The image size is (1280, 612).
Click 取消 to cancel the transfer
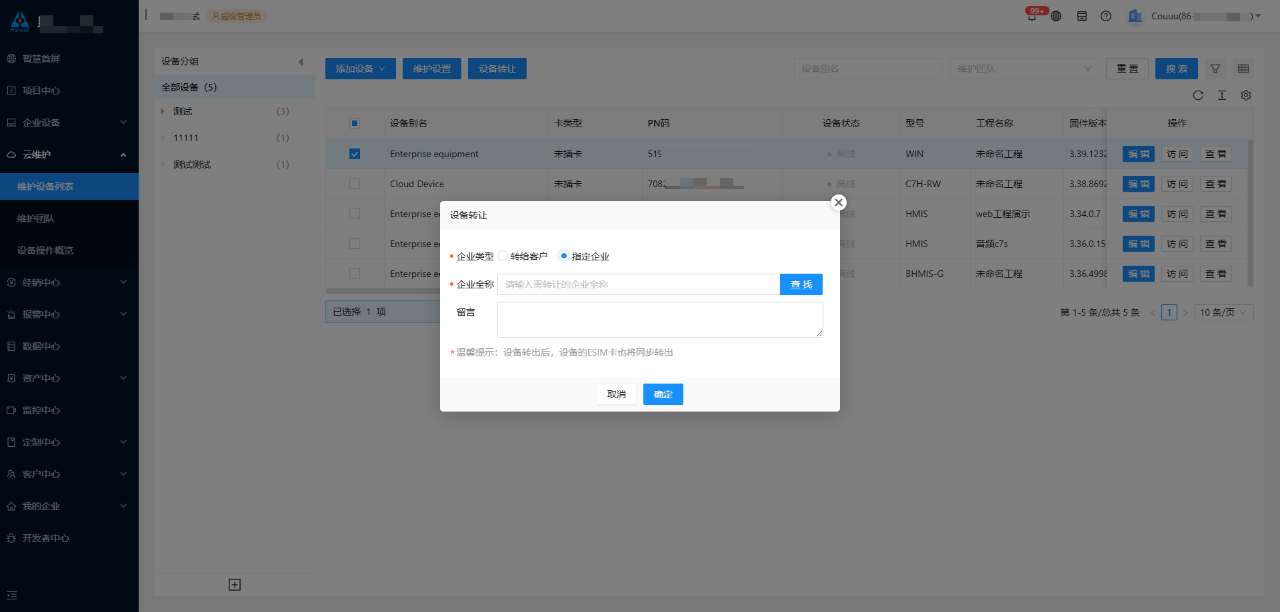617,394
